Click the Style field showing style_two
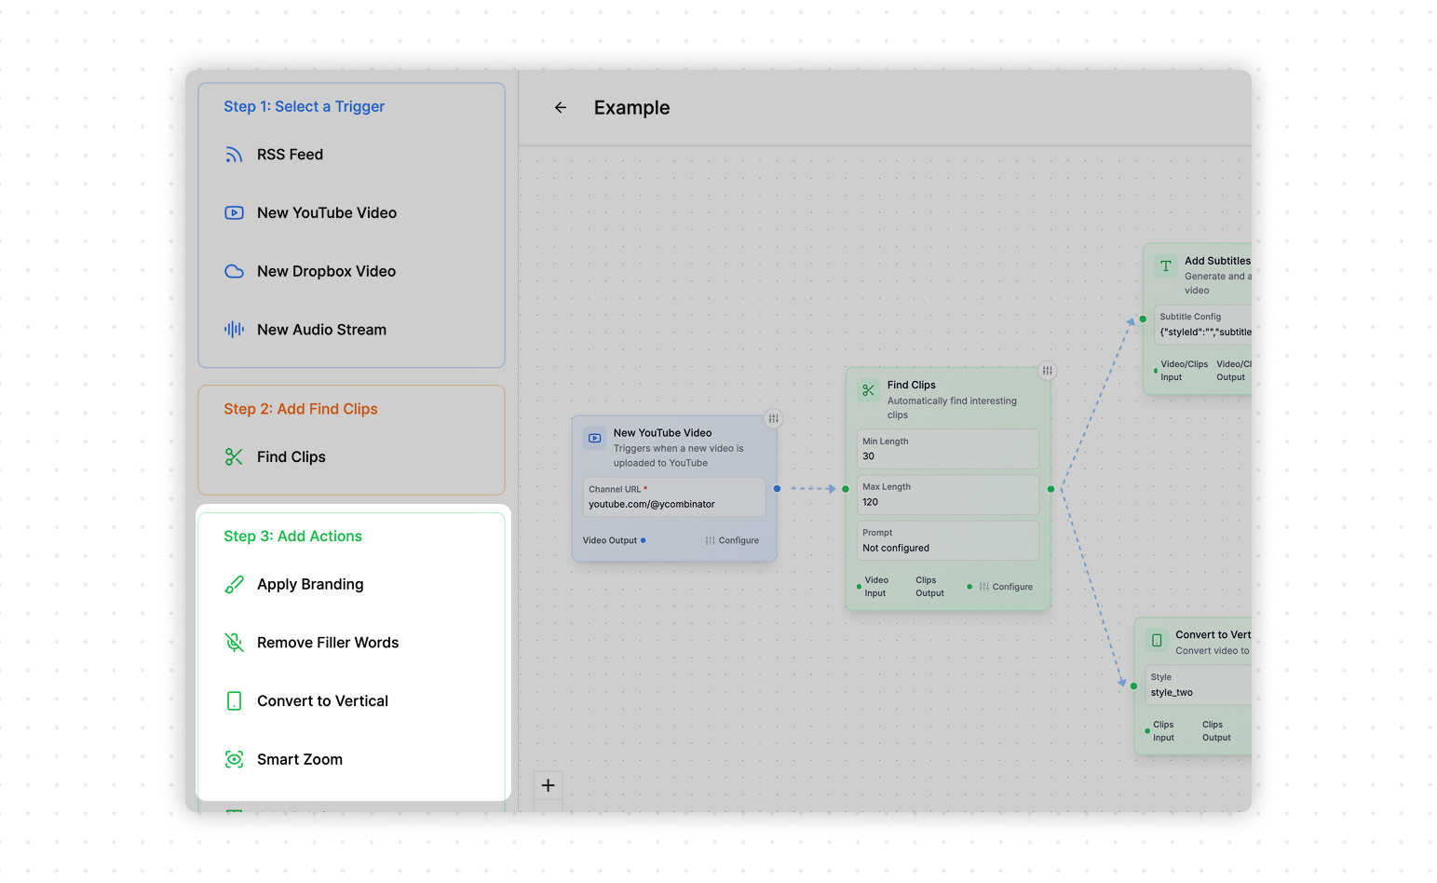This screenshot has height=883, width=1437. [1199, 686]
